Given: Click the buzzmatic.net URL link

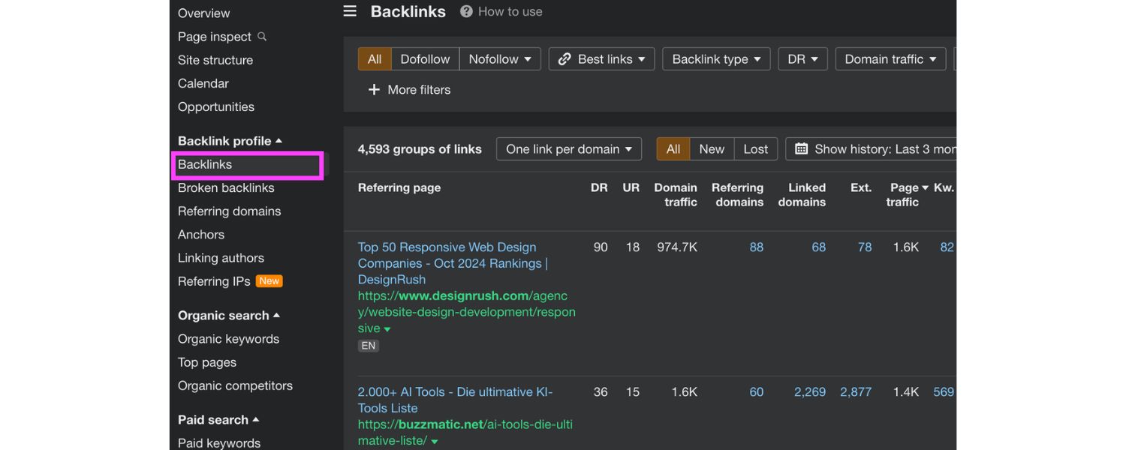Looking at the screenshot, I should click(x=465, y=424).
